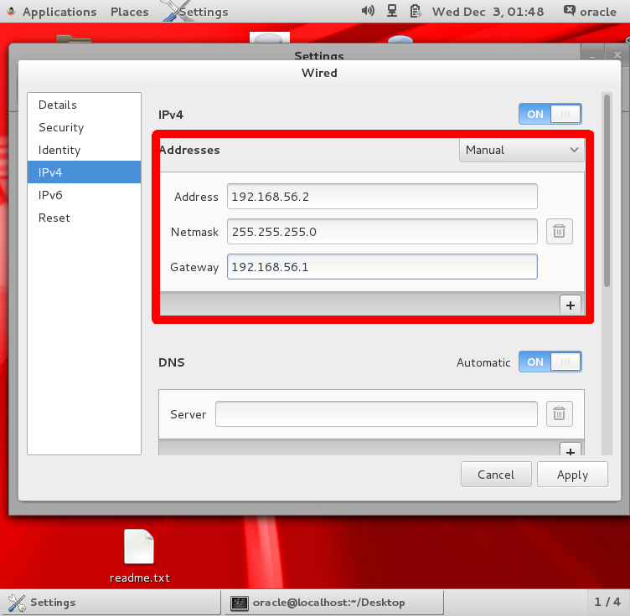Open the network connection icon in top panel
630x616 pixels.
[x=392, y=11]
